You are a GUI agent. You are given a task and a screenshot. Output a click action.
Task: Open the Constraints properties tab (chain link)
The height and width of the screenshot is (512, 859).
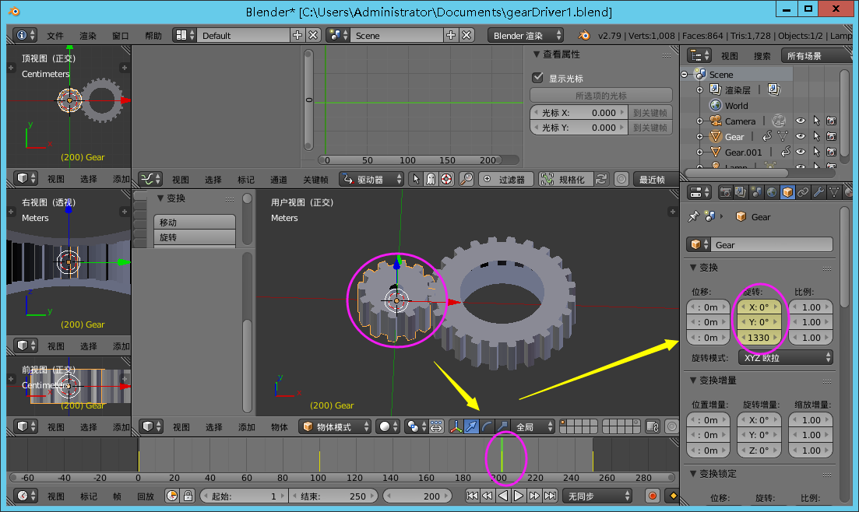803,192
